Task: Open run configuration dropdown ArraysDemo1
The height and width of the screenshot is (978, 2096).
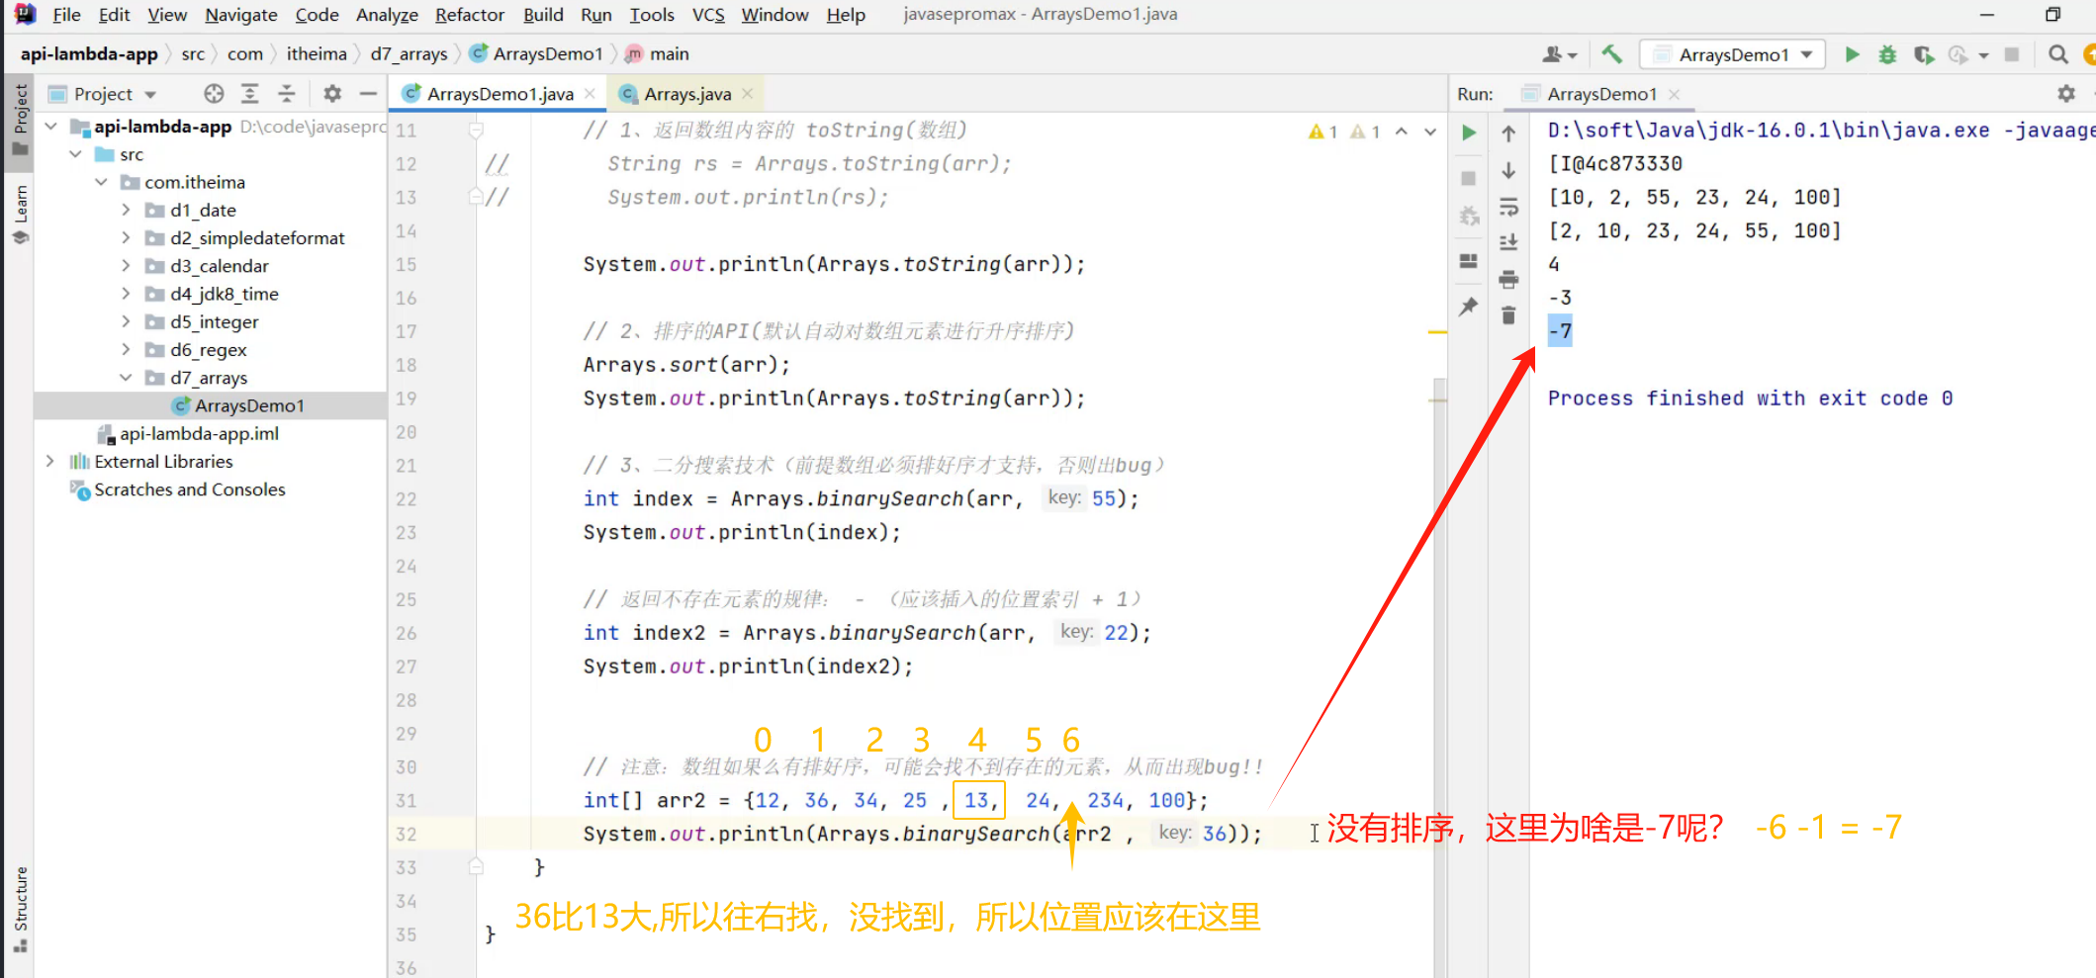Action: tap(1732, 54)
